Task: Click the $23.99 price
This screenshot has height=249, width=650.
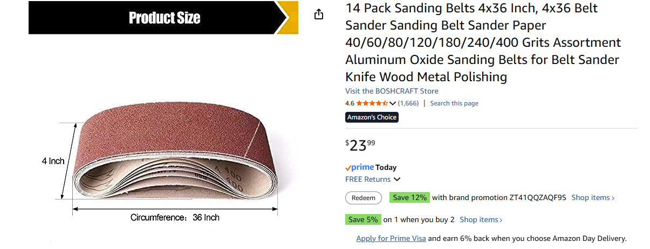Action: point(360,145)
